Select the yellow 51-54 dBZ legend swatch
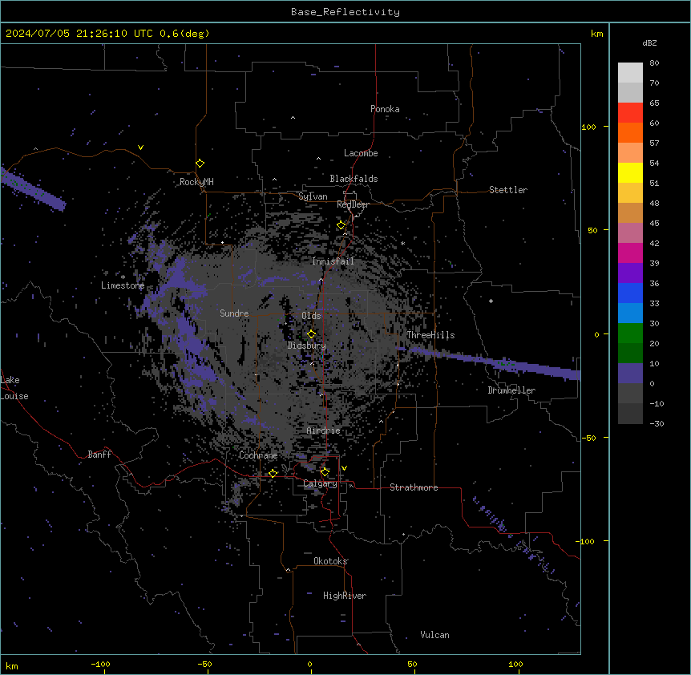Viewport: 691px width, 675px height. 630,172
